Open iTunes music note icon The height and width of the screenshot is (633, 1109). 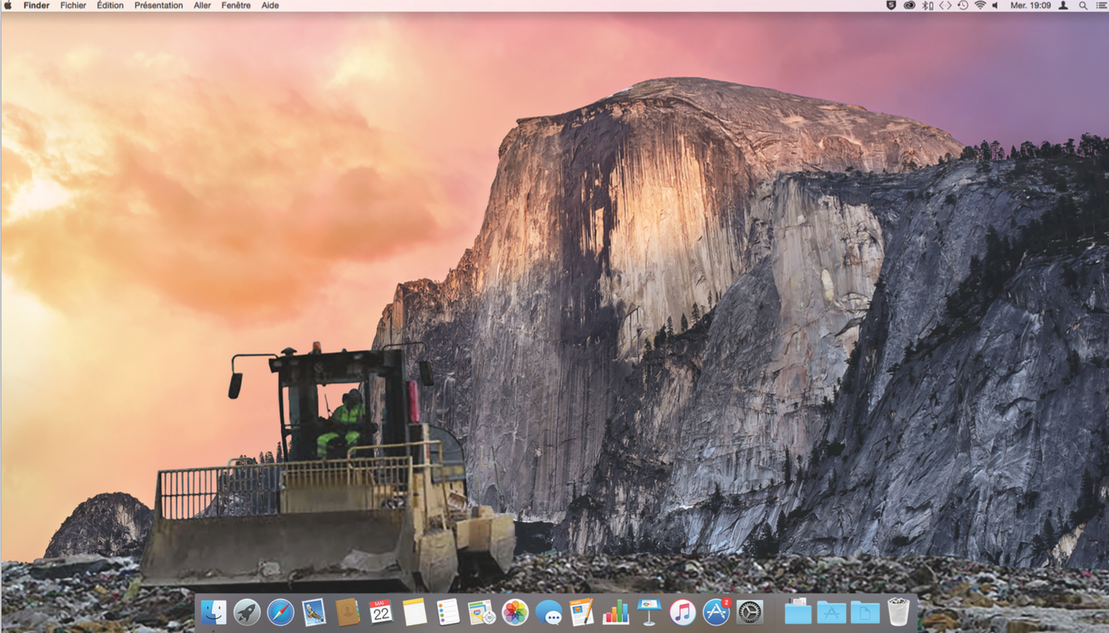683,612
